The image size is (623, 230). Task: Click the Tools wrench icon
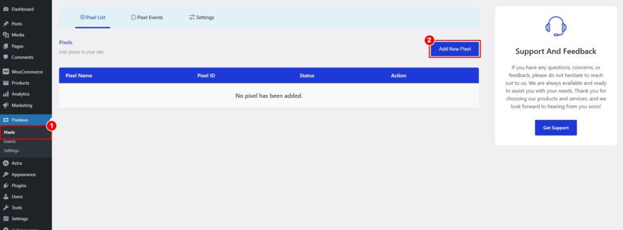coord(5,207)
